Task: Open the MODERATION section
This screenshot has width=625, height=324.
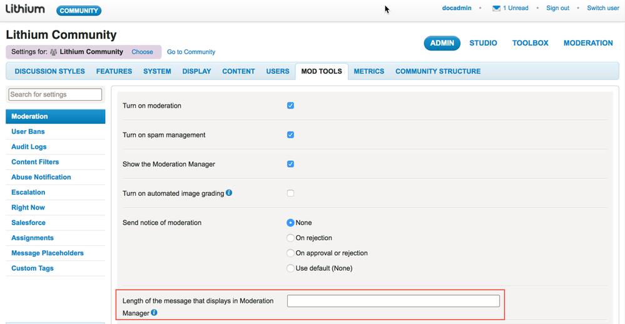Action: pos(588,43)
